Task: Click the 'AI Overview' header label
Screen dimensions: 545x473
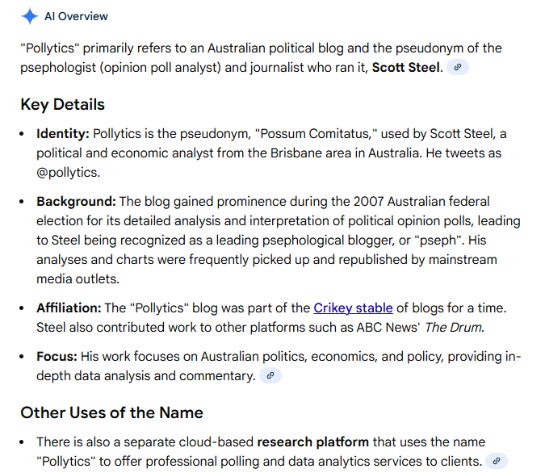Action: pyautogui.click(x=76, y=16)
